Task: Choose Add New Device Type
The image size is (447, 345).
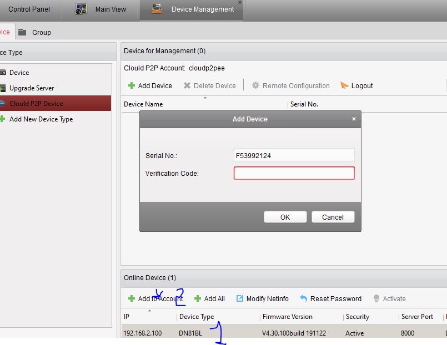Action: pyautogui.click(x=41, y=119)
